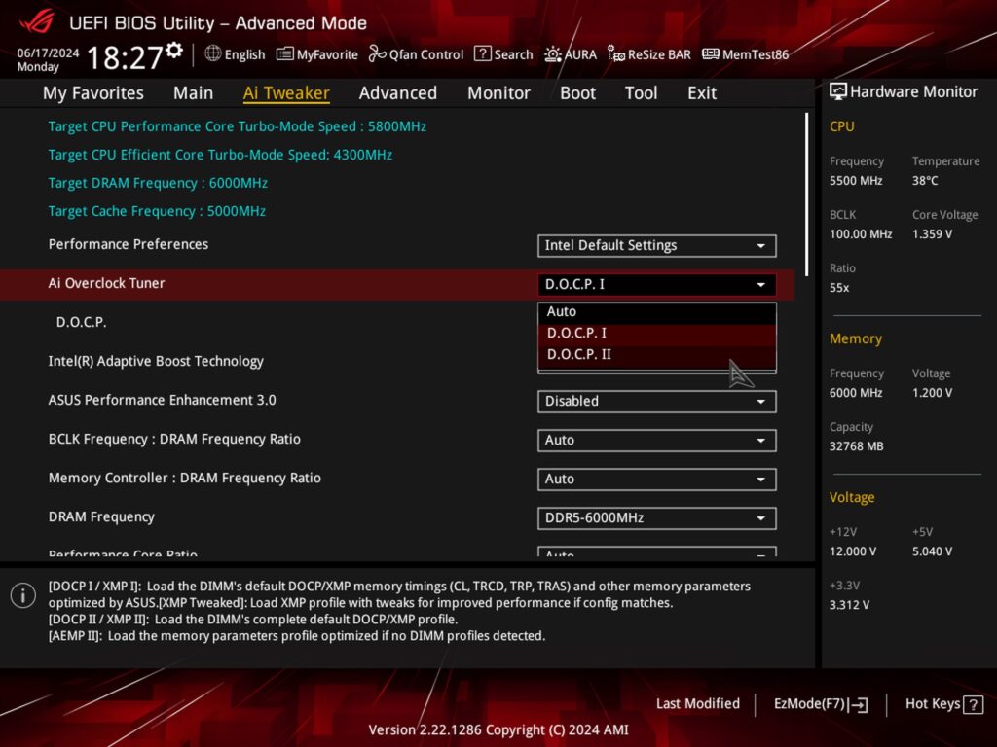Open the Monitor tab
997x747 pixels.
tap(498, 92)
